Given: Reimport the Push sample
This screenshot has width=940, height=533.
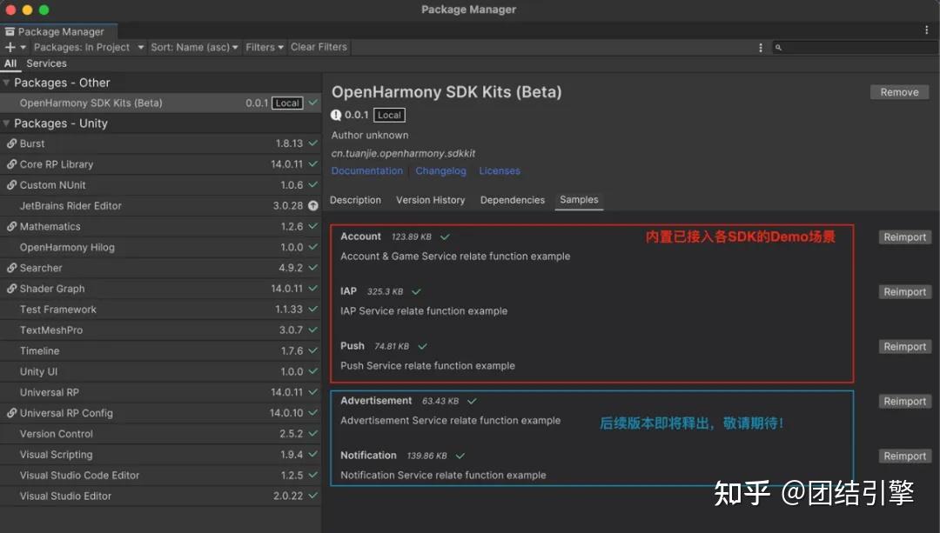Looking at the screenshot, I should pos(904,346).
